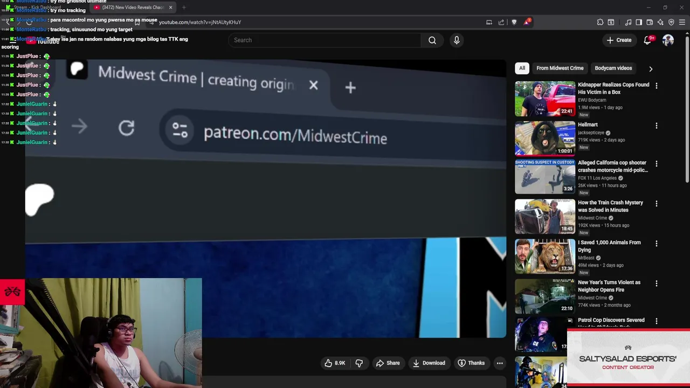Screen dimensions: 690x388
Task: Open Brave Playlist music note icon
Action: pos(628,22)
